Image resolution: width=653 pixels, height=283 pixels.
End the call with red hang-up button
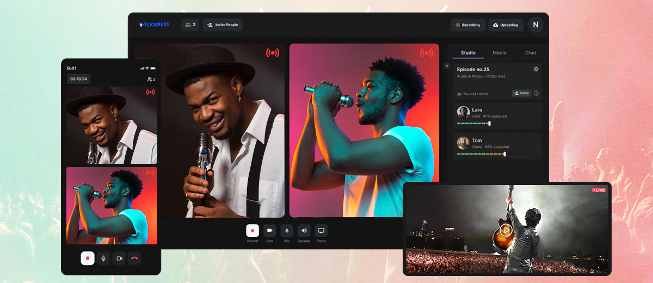tap(134, 258)
